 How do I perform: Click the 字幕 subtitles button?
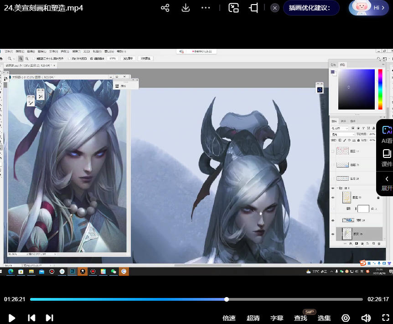pos(277,318)
